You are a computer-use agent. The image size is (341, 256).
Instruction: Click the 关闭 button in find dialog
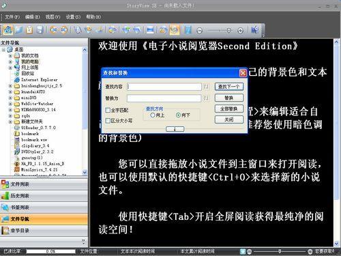point(229,119)
